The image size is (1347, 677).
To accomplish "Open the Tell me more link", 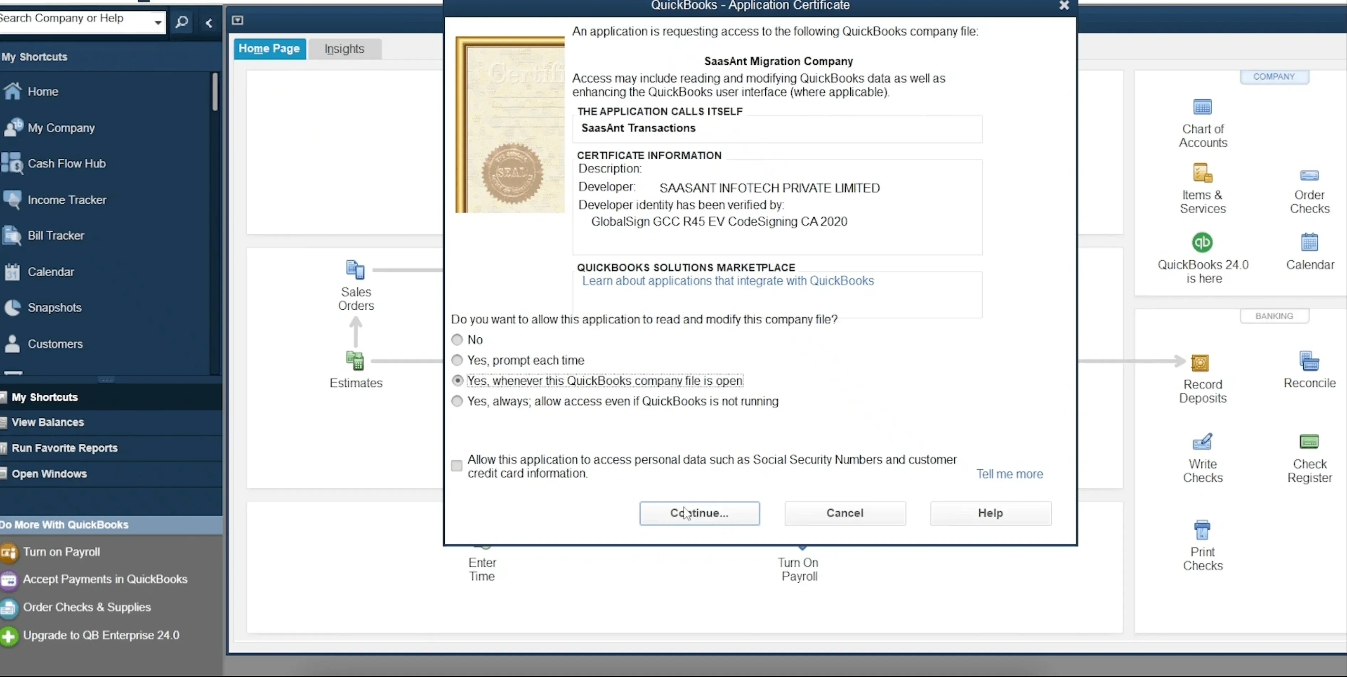I will 1009,474.
